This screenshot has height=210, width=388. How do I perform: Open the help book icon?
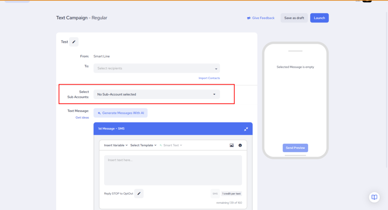click(374, 197)
